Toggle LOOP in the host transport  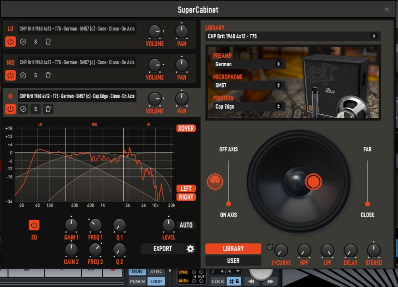(x=156, y=281)
